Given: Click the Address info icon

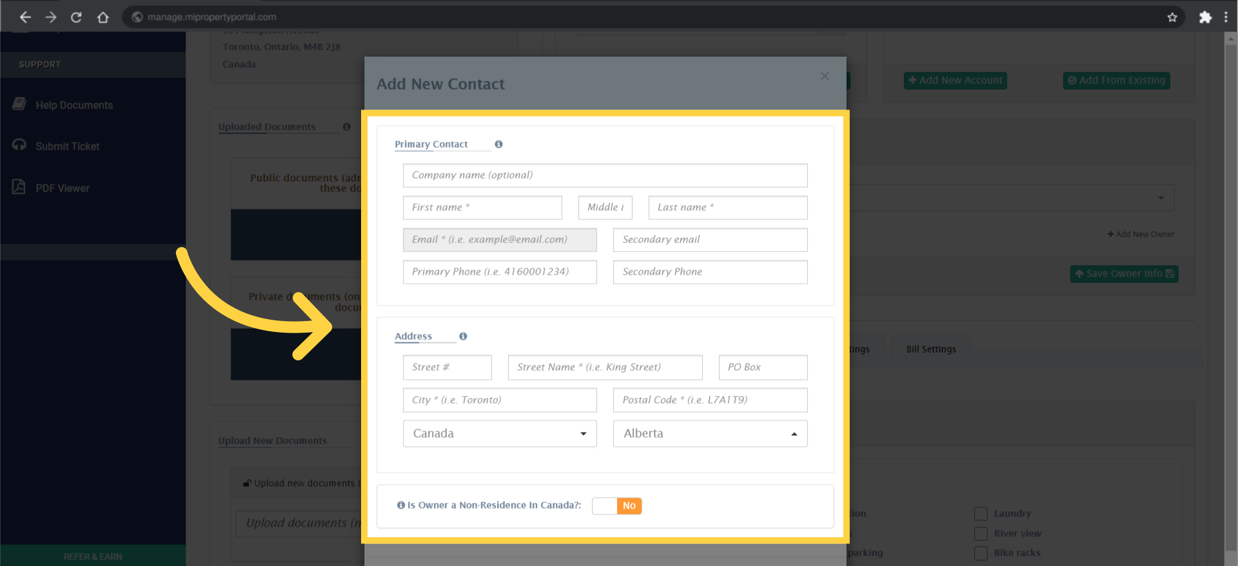Looking at the screenshot, I should (463, 337).
